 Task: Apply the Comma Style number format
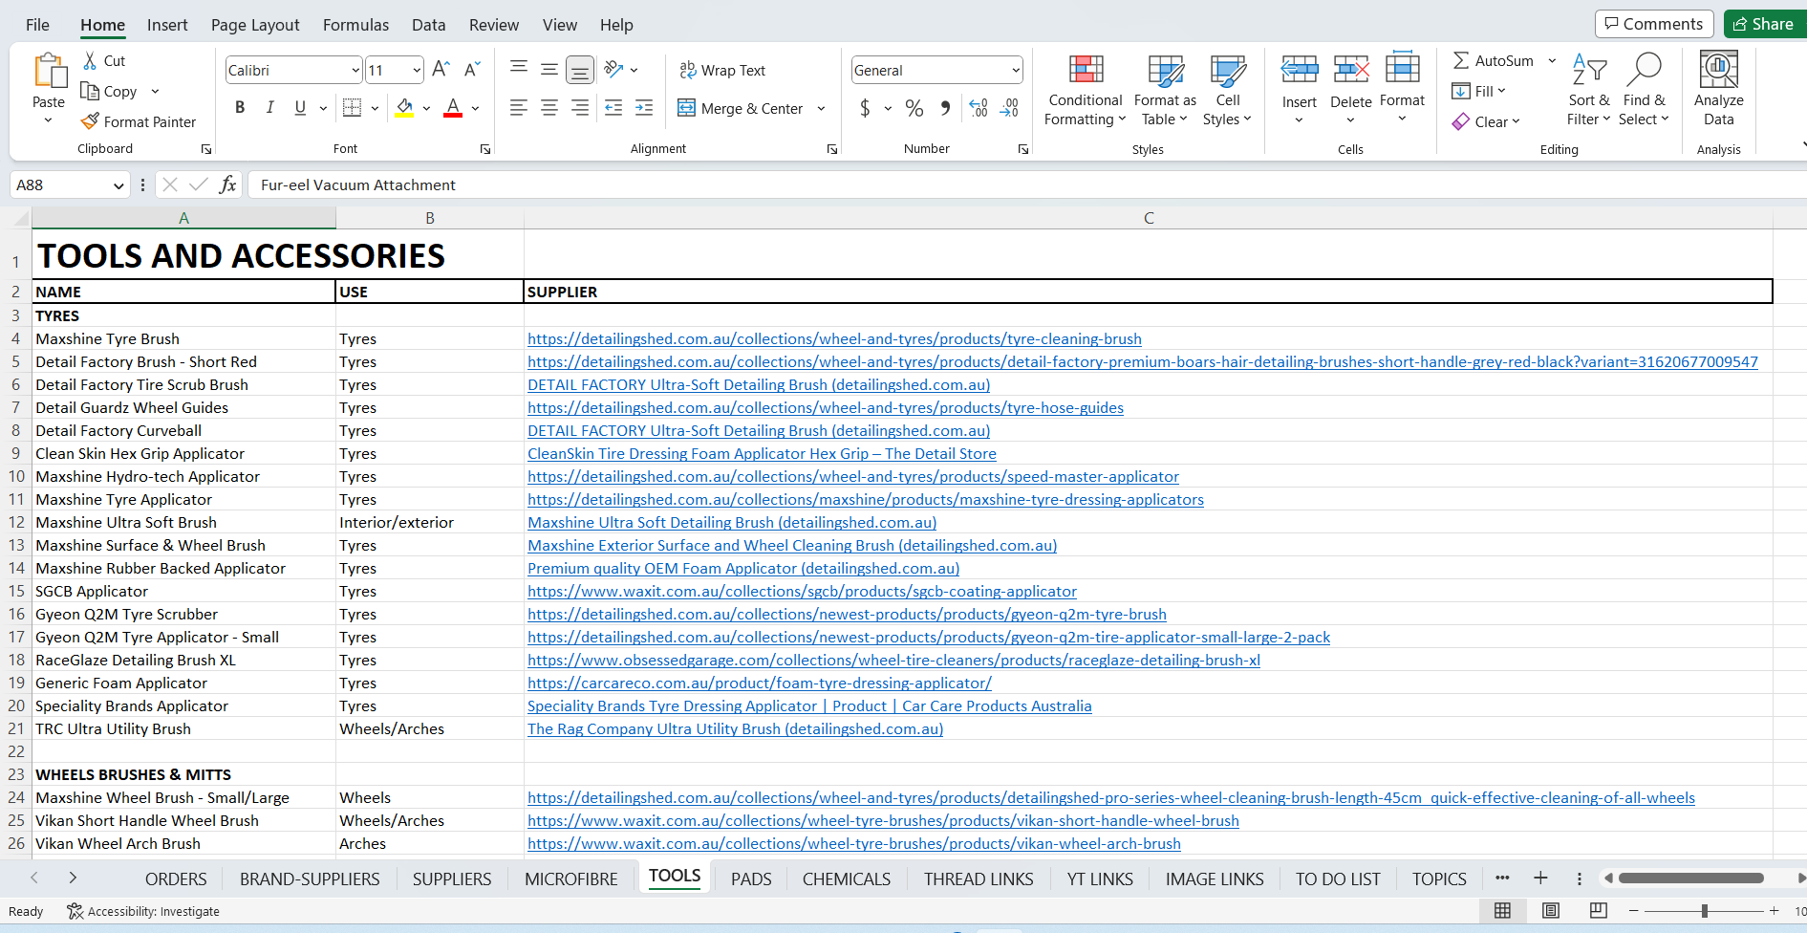[945, 108]
